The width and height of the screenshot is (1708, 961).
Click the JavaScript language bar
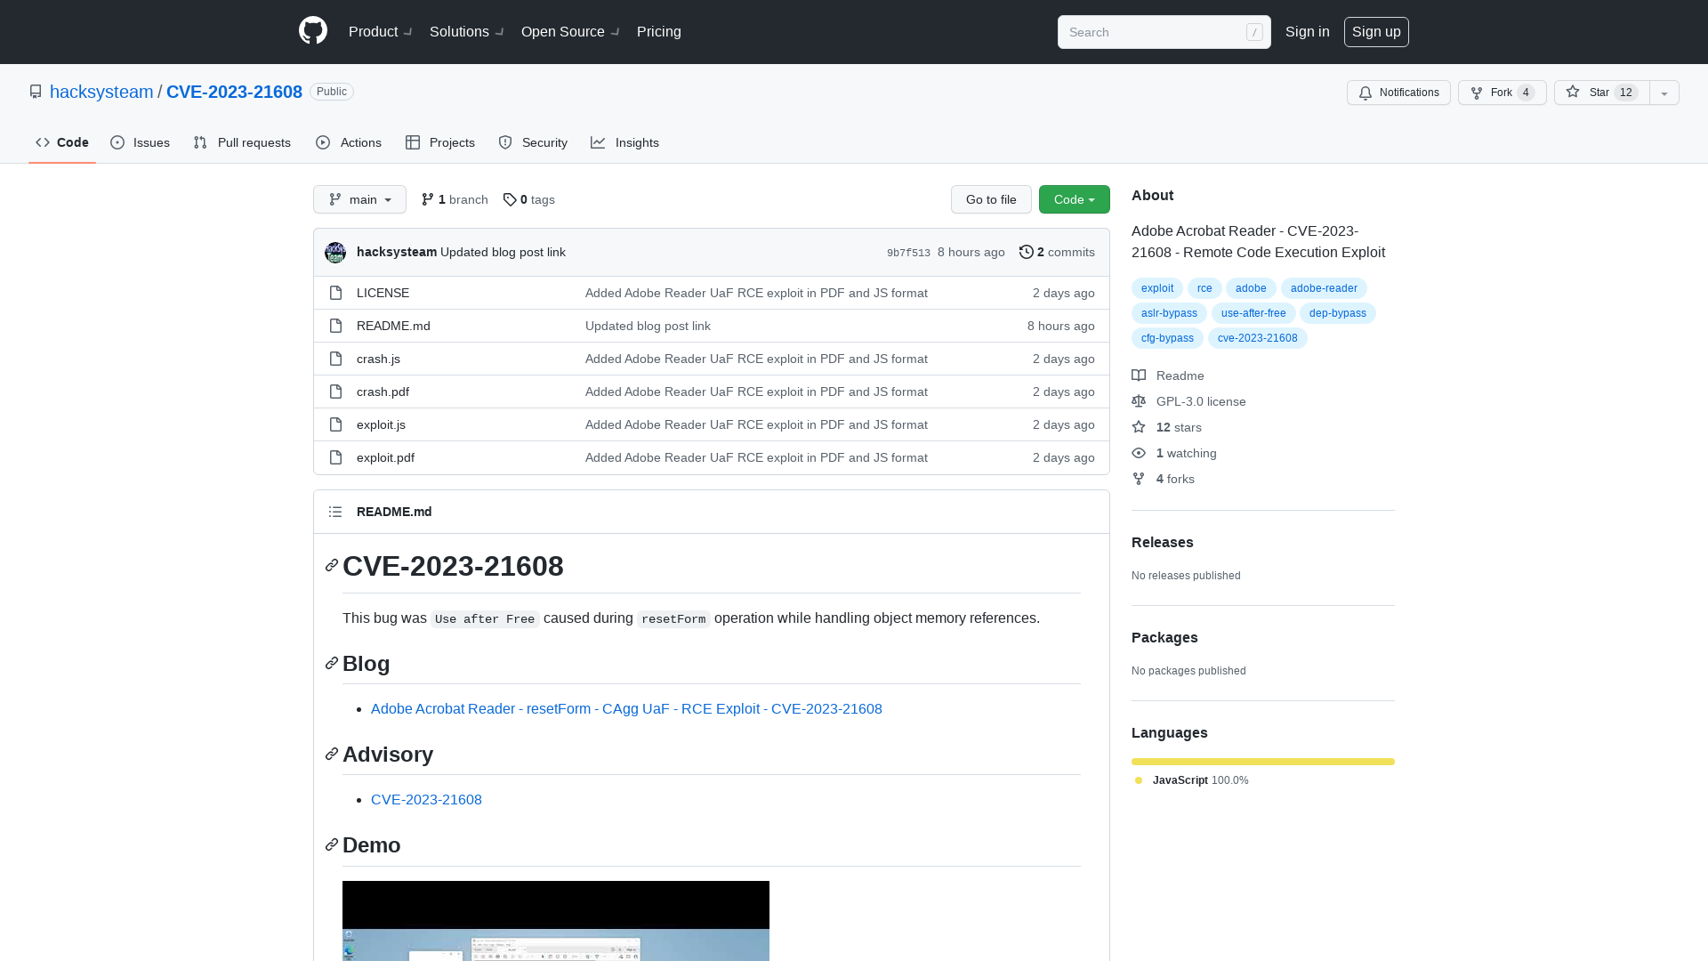(x=1262, y=762)
